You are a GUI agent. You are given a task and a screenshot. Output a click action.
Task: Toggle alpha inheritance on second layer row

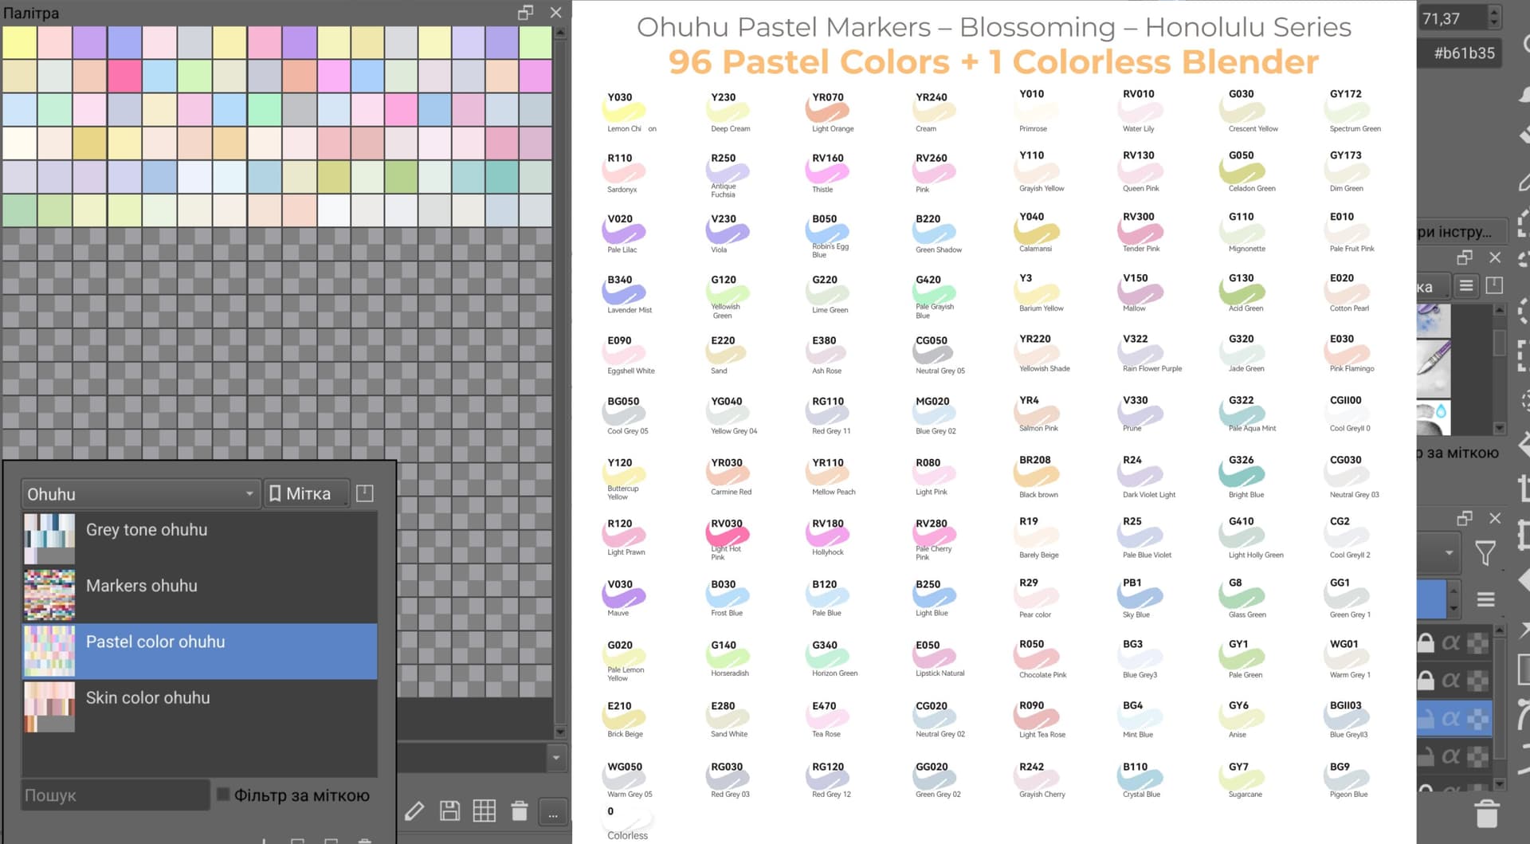(1452, 680)
